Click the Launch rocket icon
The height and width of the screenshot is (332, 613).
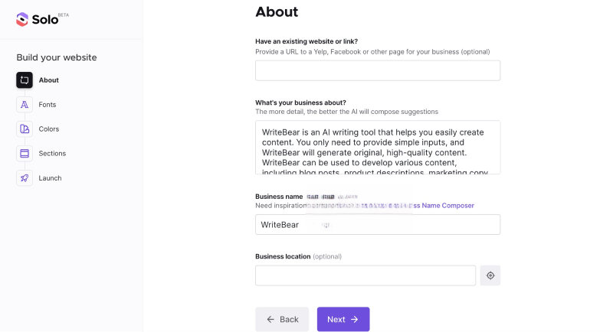[25, 178]
